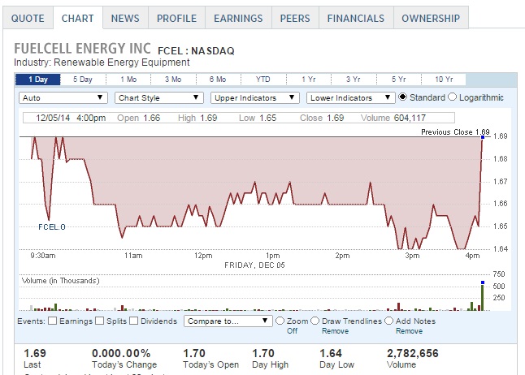The height and width of the screenshot is (375, 525).
Task: Click the 1.69 Last price value
Action: [35, 353]
